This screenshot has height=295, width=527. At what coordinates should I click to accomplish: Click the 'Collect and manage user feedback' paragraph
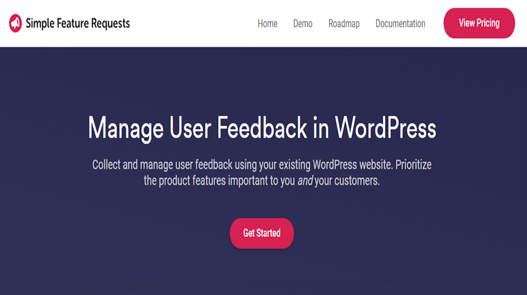point(262,172)
